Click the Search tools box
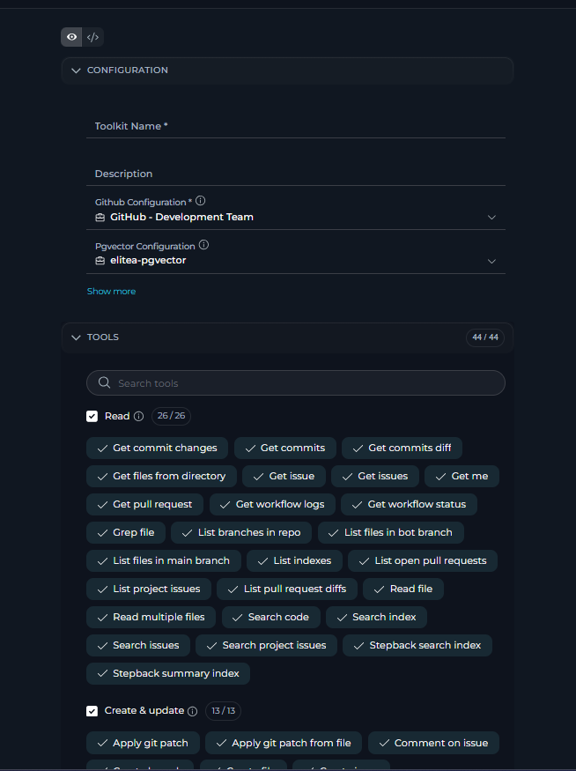The image size is (576, 771). pyautogui.click(x=296, y=383)
